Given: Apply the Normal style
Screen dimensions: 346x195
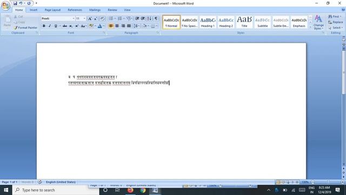Looking at the screenshot, I should [x=171, y=22].
